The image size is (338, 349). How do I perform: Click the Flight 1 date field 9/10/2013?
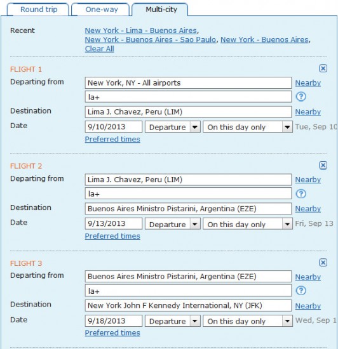[114, 127]
